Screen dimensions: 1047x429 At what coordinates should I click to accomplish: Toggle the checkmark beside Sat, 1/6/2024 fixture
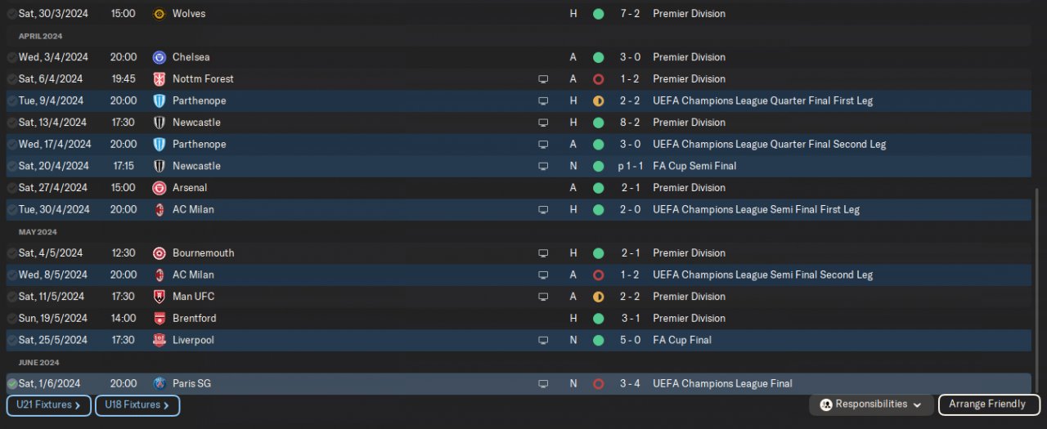point(11,384)
